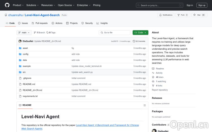The width and height of the screenshot is (212, 132).
Task: Click the DiaQusNet commit author avatar
Action: tap(20, 41)
